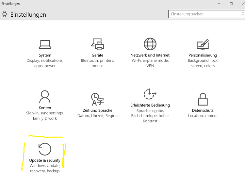The image size is (245, 183).
Task: Click 'Location, camera' description
Action: (203, 116)
